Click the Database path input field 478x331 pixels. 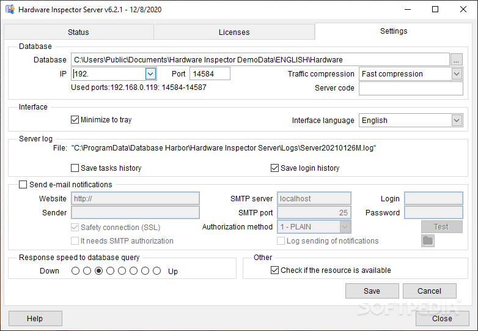click(x=260, y=60)
